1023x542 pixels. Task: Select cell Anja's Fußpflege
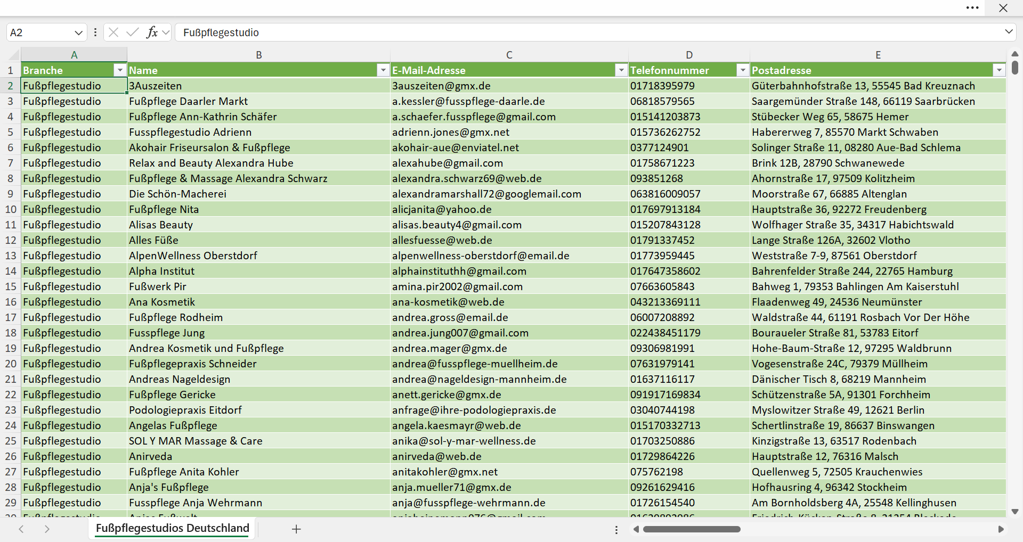point(259,487)
